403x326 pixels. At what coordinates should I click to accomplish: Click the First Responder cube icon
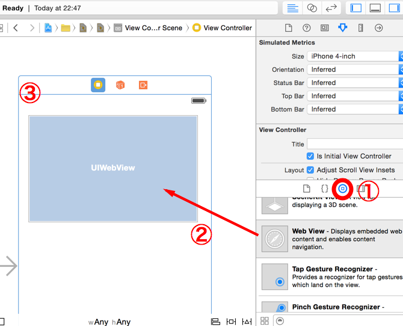120,85
